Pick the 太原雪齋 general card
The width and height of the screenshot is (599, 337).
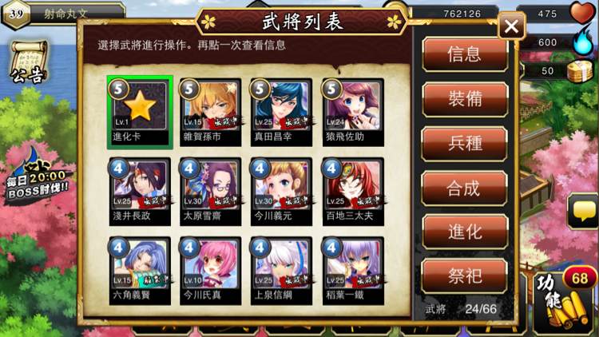(x=211, y=192)
